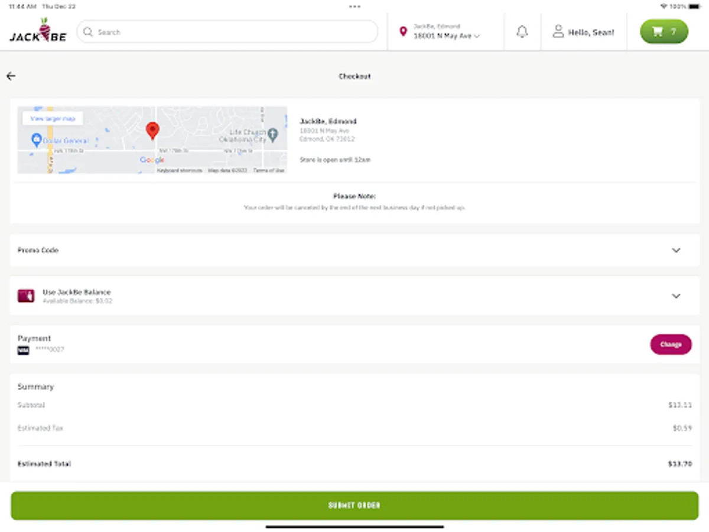Open the green cart button with 7 items
This screenshot has height=532, width=709.
664,32
